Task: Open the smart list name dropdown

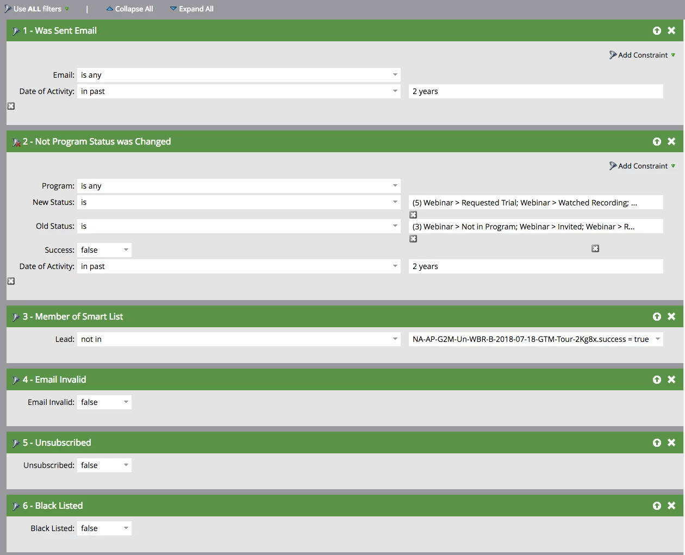Action: (x=535, y=339)
